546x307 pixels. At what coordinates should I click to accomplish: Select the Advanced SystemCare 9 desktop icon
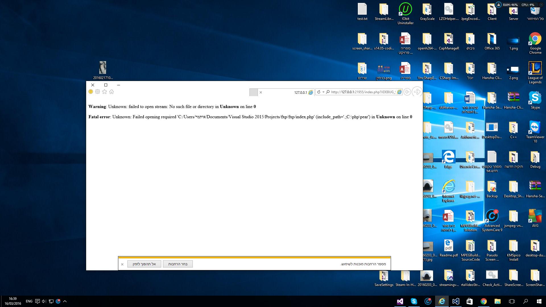coord(492,221)
